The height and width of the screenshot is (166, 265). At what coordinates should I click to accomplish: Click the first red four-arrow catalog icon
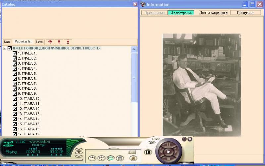[x=50, y=42]
